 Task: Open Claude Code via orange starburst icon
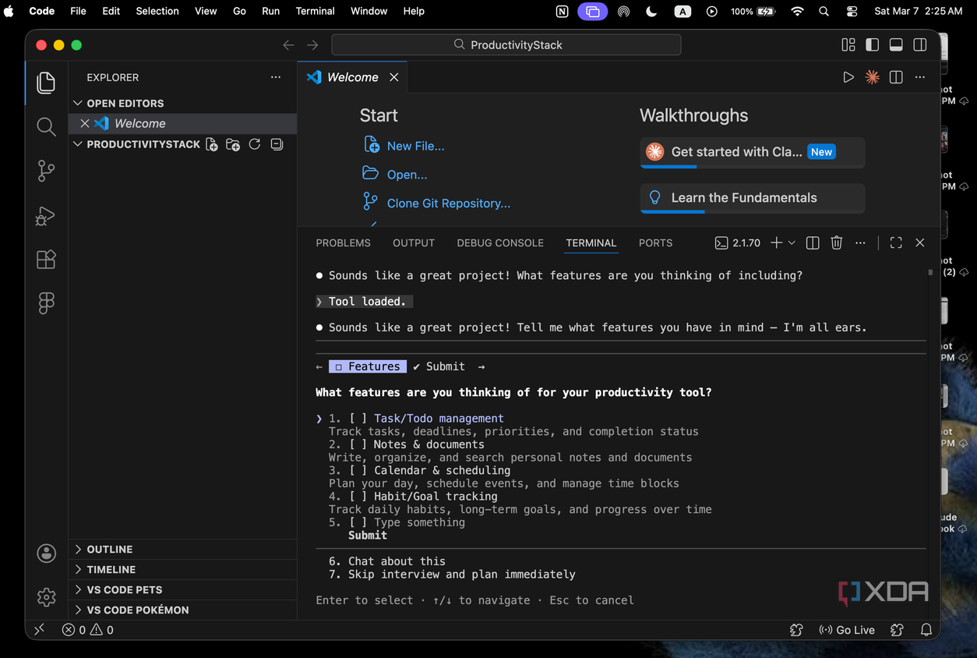click(x=873, y=77)
